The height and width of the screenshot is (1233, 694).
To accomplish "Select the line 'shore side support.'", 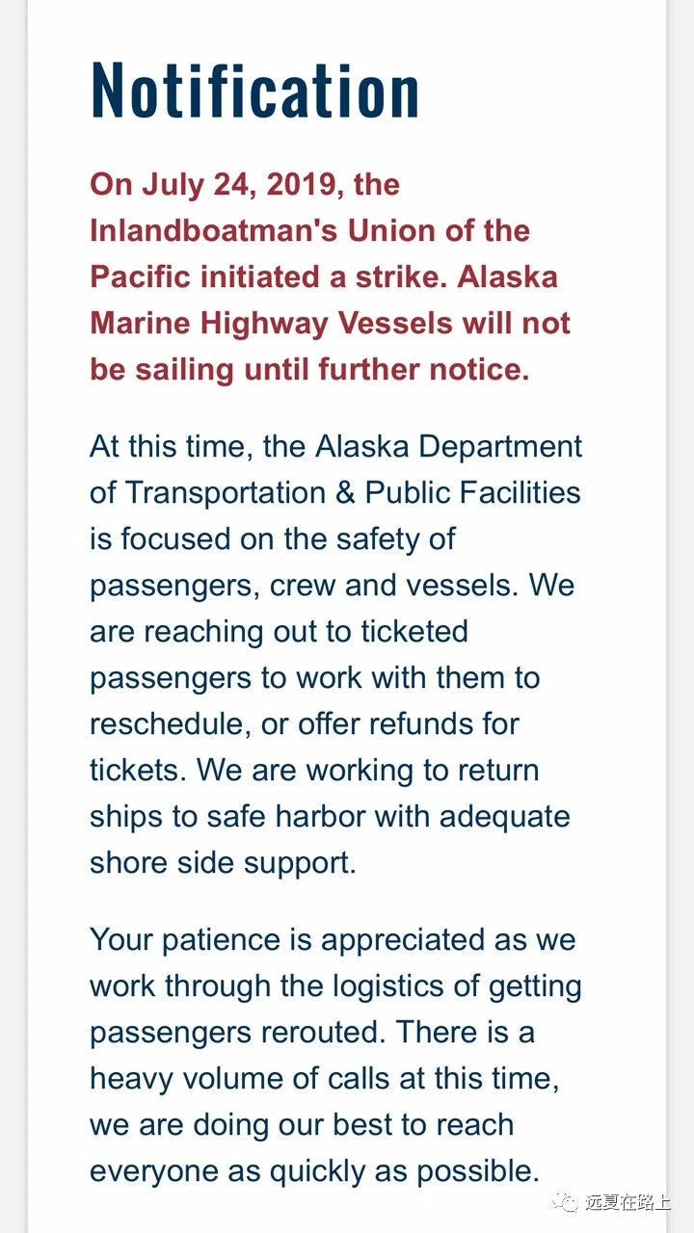I will 223,862.
